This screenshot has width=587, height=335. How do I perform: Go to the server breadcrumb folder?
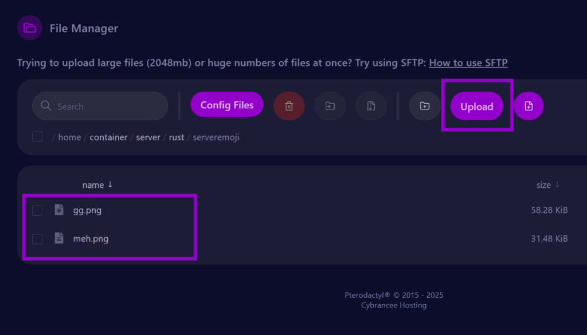coord(148,137)
